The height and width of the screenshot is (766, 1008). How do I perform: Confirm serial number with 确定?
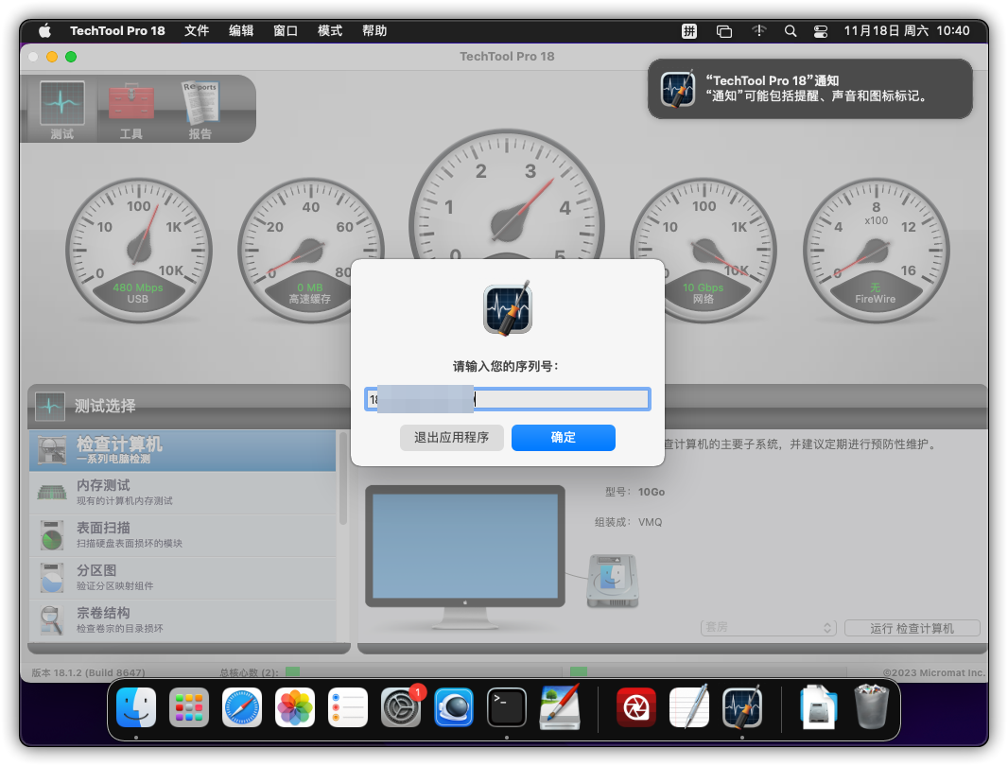[x=564, y=437]
